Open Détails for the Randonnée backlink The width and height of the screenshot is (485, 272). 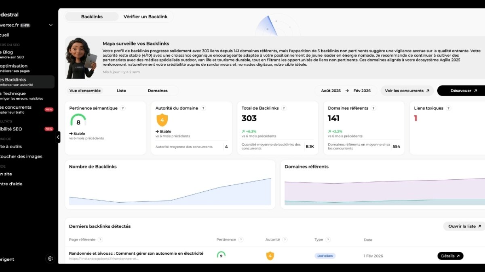[x=450, y=256]
